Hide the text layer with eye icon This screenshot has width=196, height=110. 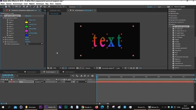coord(1,82)
